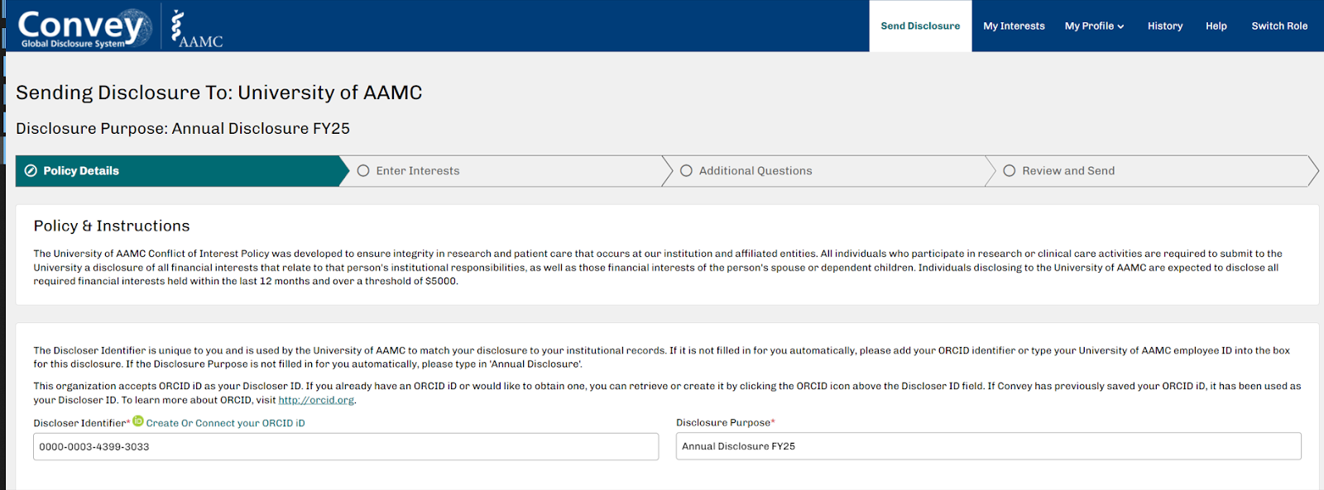Click the Disclosure Purpose field label
The width and height of the screenshot is (1324, 490).
coord(725,422)
